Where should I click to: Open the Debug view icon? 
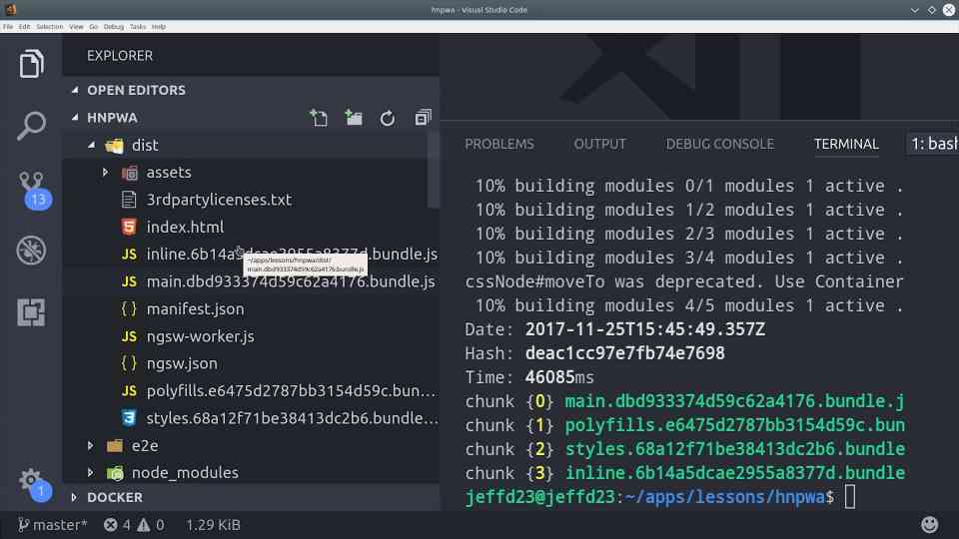tap(31, 250)
